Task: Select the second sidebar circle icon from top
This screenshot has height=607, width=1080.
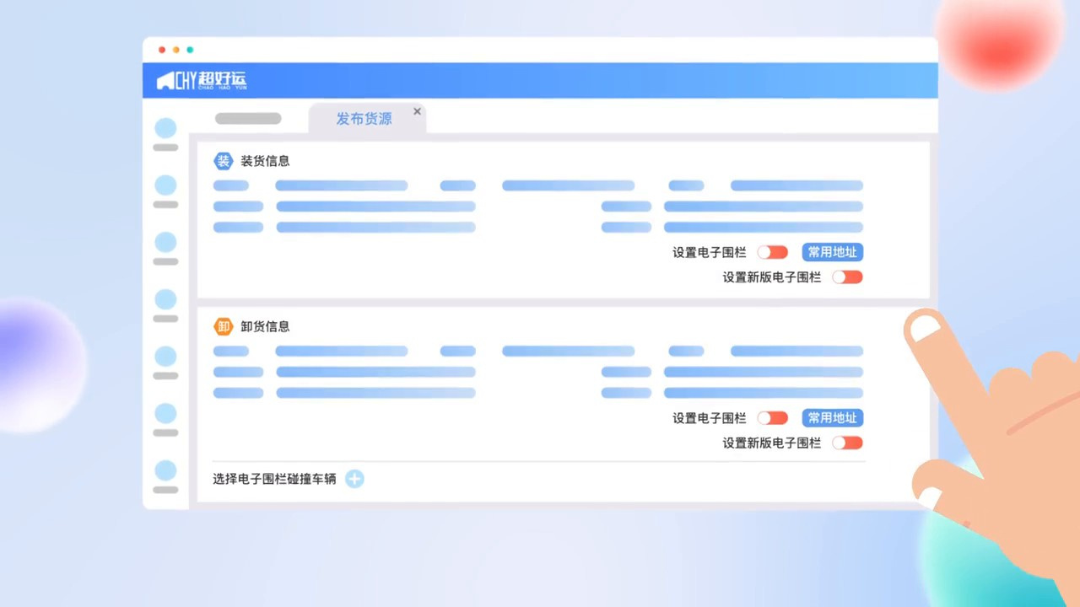Action: point(165,185)
